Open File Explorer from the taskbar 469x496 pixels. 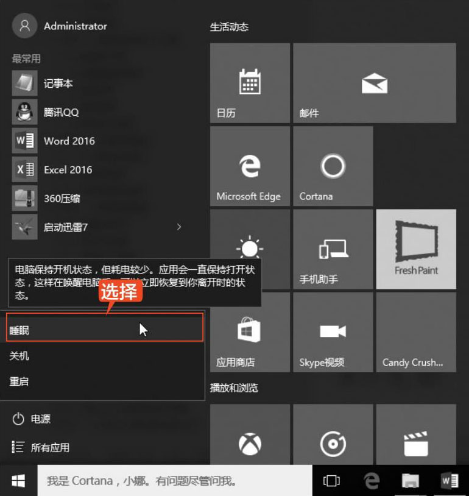(x=410, y=481)
